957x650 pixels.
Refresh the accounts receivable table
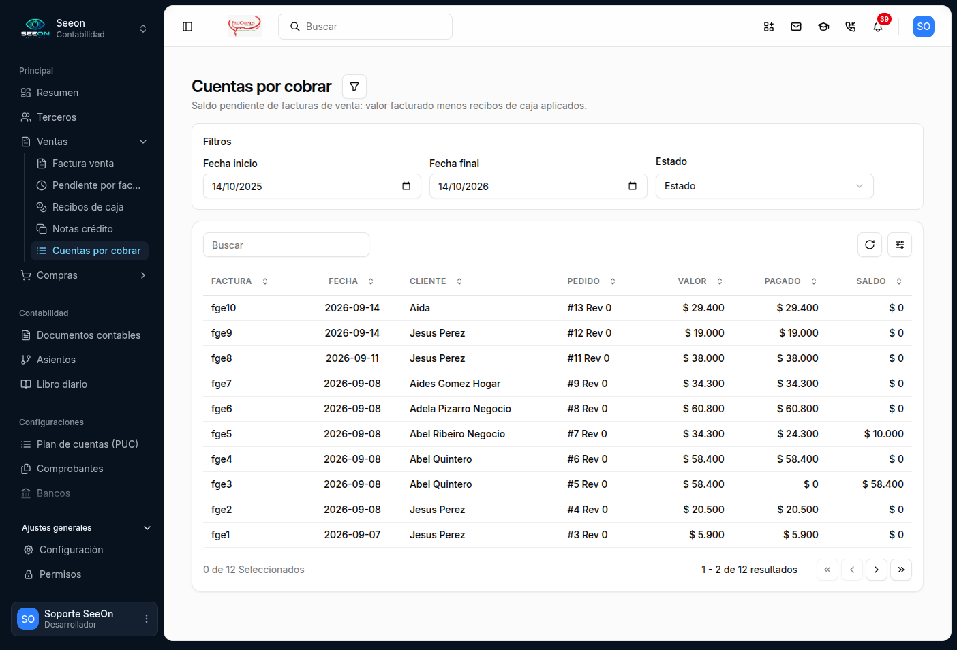tap(870, 245)
